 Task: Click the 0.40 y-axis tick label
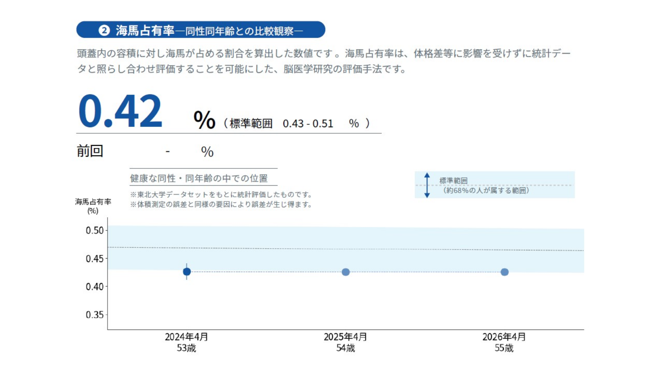(95, 286)
